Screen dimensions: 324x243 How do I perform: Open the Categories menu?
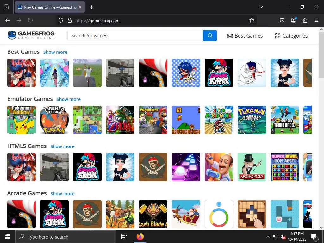click(x=291, y=36)
